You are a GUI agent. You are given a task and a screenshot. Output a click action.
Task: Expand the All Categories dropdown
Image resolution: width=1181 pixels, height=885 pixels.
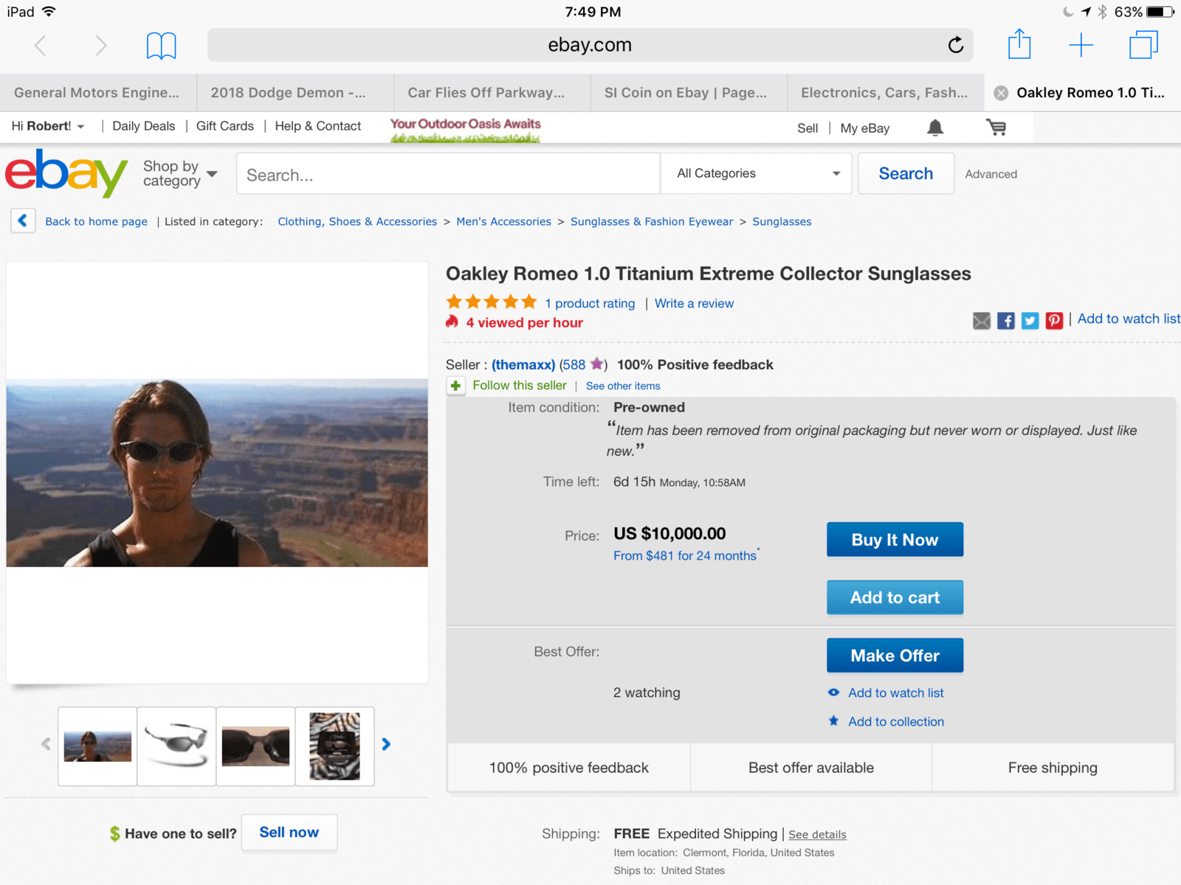pyautogui.click(x=756, y=173)
